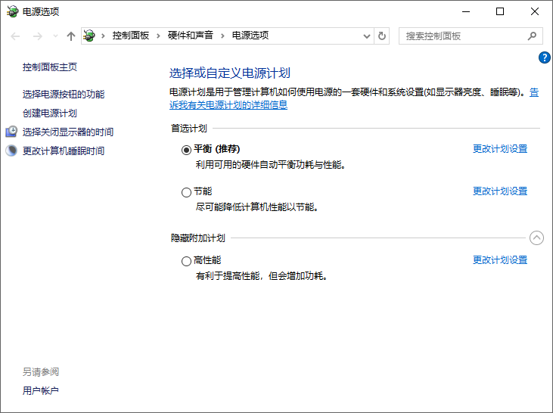This screenshot has width=553, height=413.
Task: Click the up arrow navigation button
Action: (x=71, y=36)
